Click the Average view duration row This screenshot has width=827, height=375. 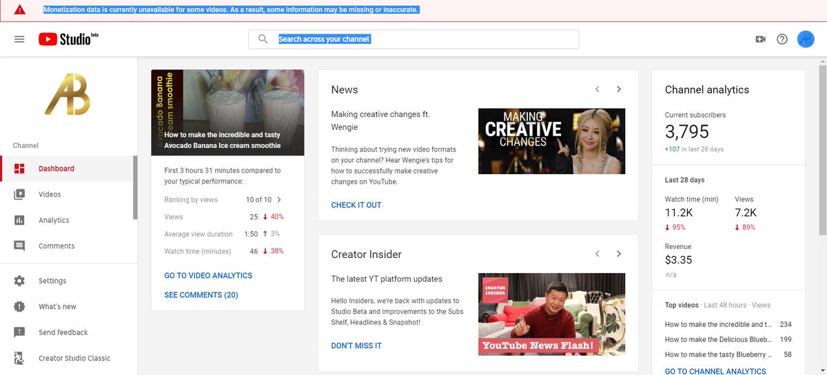coord(224,234)
